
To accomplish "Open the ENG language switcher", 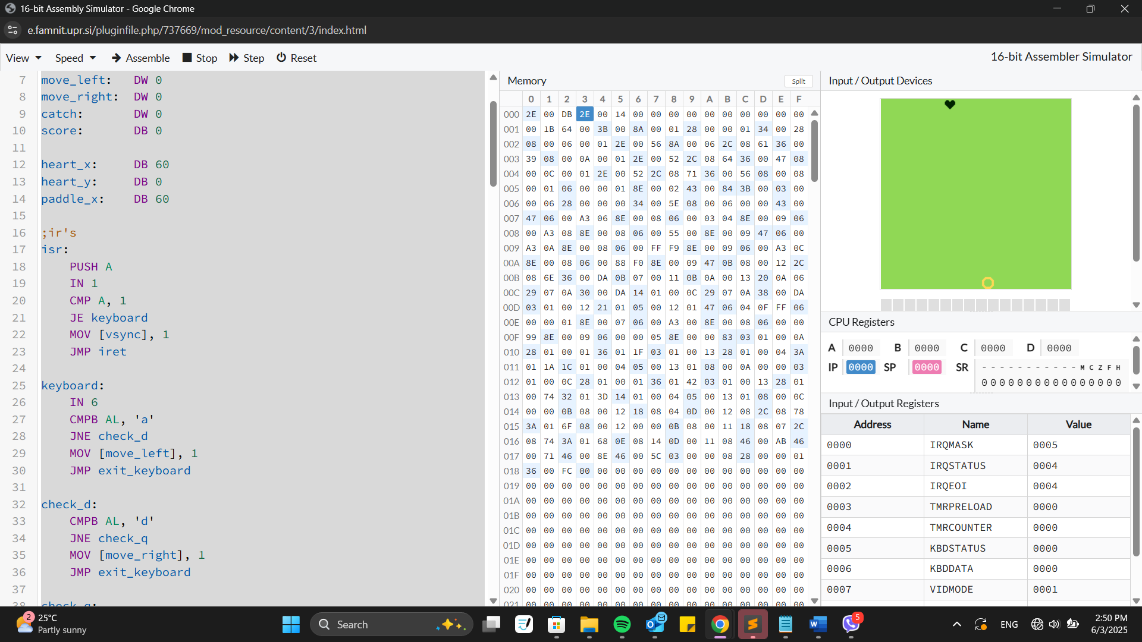I will (1009, 624).
